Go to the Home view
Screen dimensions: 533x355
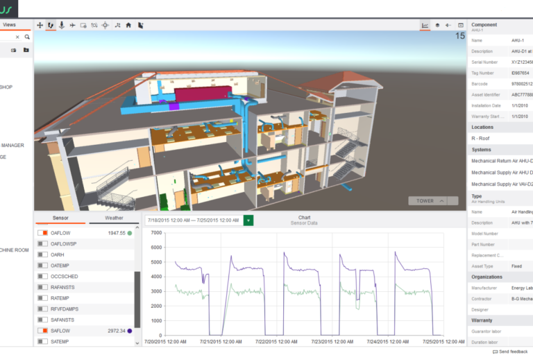pyautogui.click(x=128, y=26)
